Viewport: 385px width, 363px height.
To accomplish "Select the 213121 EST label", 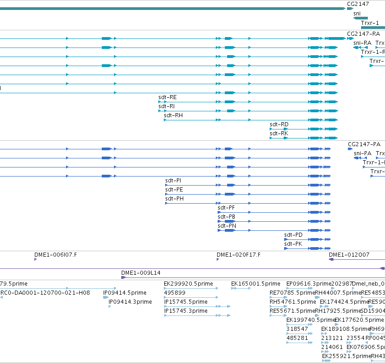I will [x=332, y=339].
